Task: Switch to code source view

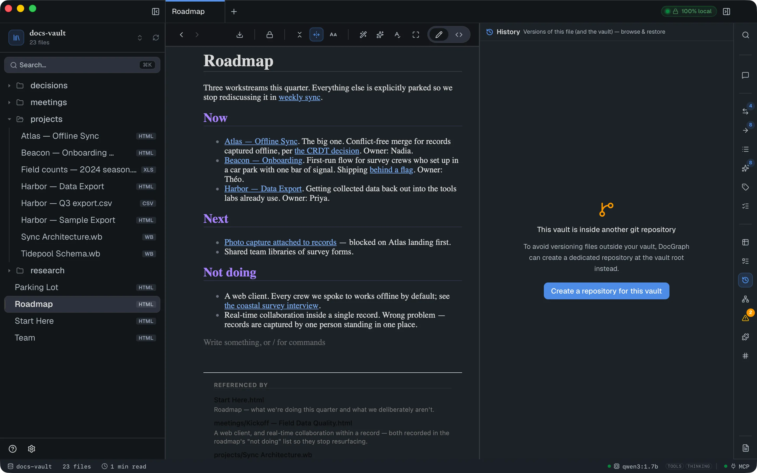Action: click(459, 35)
